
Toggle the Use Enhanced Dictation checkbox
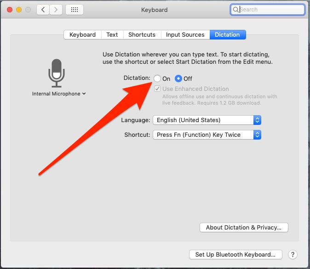157,89
